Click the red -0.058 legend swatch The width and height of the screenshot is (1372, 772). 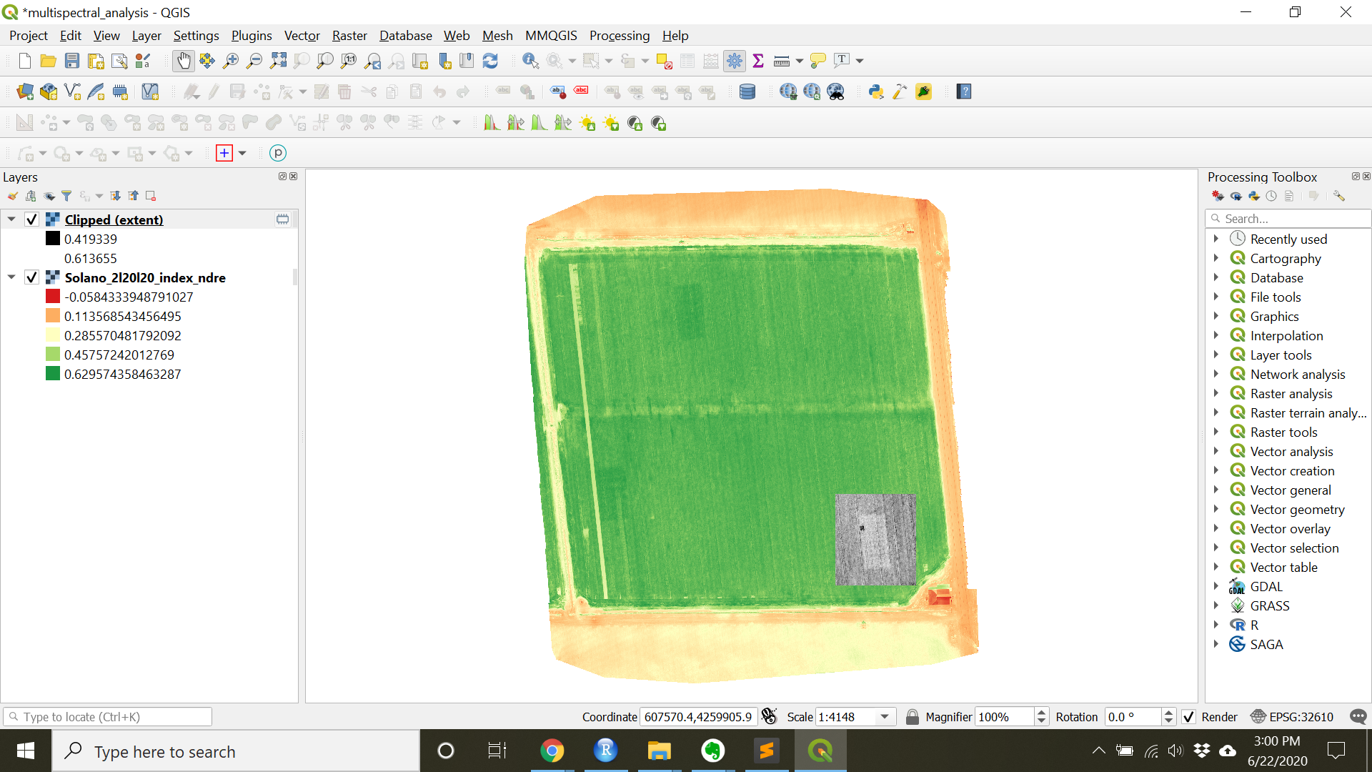(53, 297)
